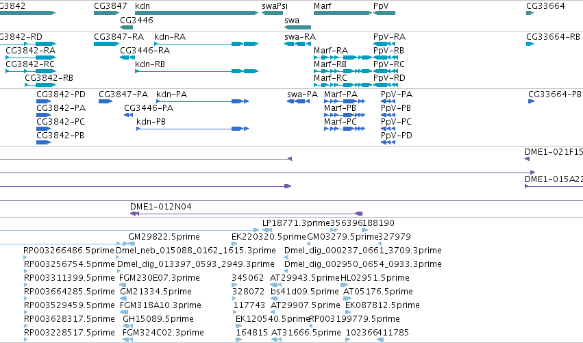Click the CG3847-PA protein label
Viewport: 583px width, 343px height.
[x=123, y=94]
